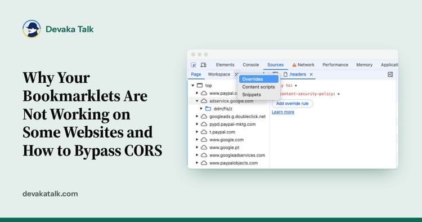Select the Sources tab
Image resolution: width=422 pixels, height=222 pixels.
pos(275,65)
